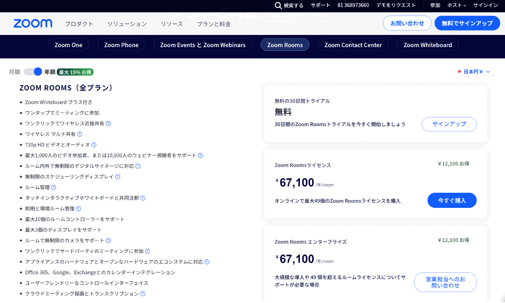Click the サインイン link

[486, 5]
